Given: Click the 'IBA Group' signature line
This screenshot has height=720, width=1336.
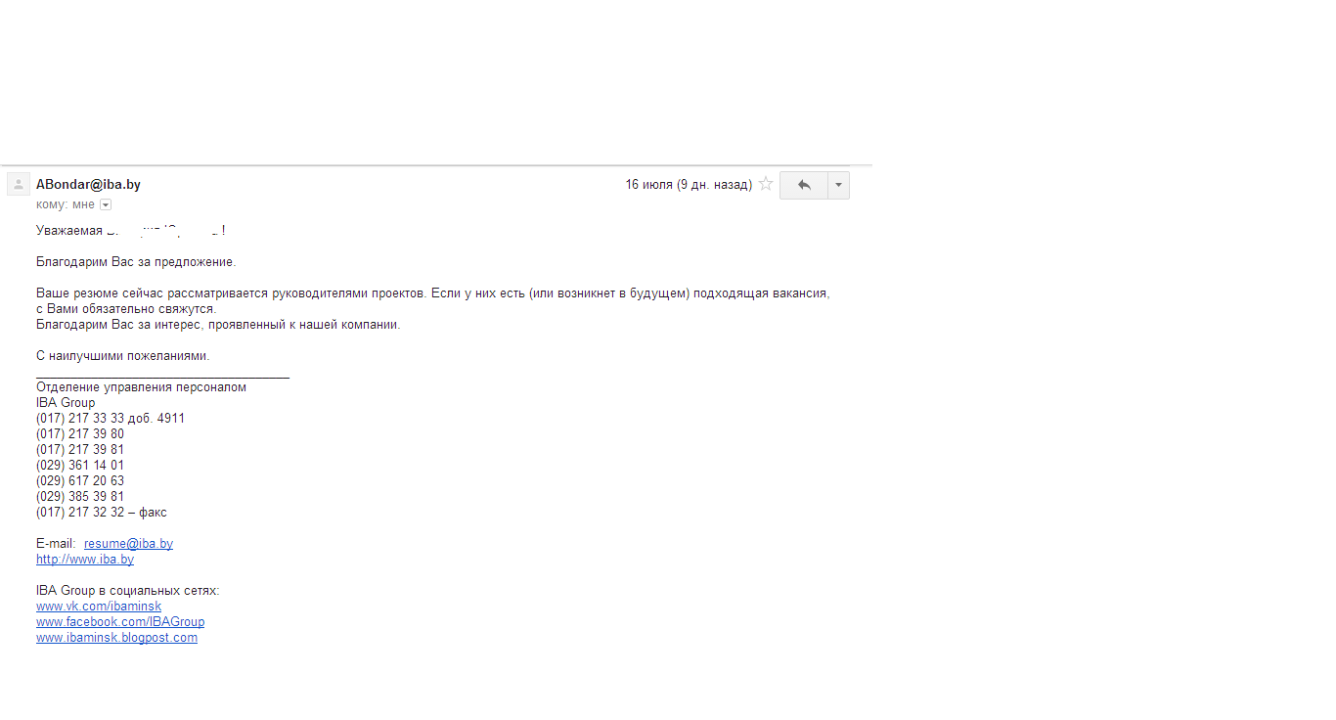Looking at the screenshot, I should click(x=66, y=402).
